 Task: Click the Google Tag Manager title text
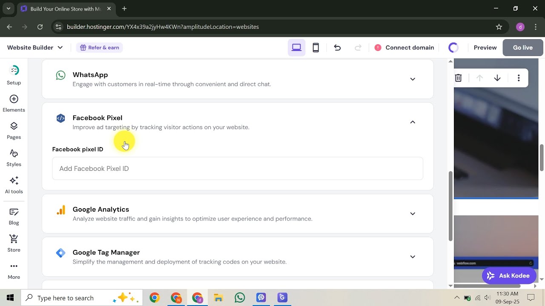106,252
